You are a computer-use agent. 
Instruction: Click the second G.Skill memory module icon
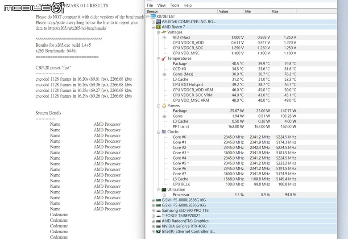(x=158, y=205)
